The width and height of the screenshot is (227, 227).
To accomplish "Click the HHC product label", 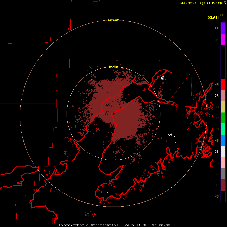I will 221,15.
